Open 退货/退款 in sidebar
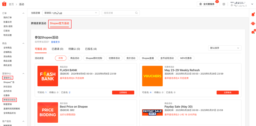The width and height of the screenshot is (256, 126). [8, 26]
